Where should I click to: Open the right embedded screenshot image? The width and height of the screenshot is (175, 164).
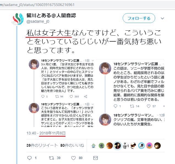pyautogui.click(x=131, y=93)
